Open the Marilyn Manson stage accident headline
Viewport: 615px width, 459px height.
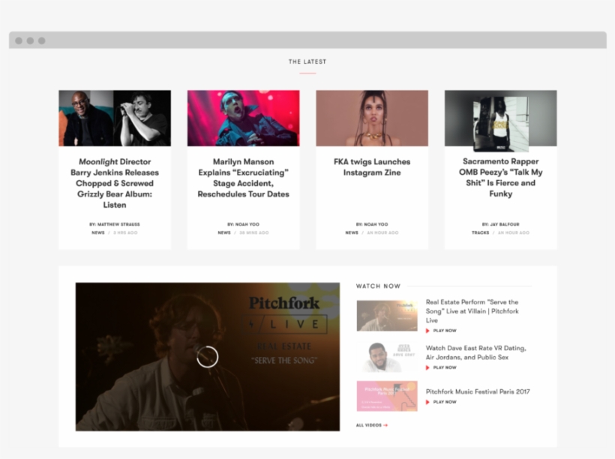[243, 178]
